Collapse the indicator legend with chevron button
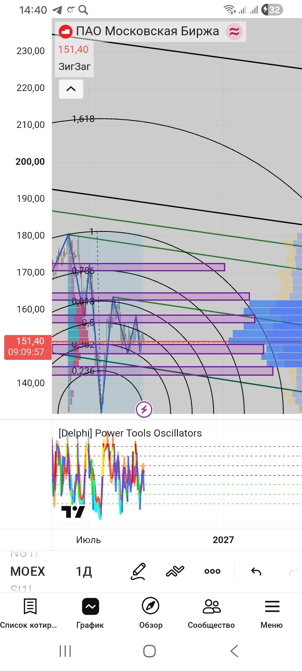The width and height of the screenshot is (302, 671). pyautogui.click(x=71, y=89)
